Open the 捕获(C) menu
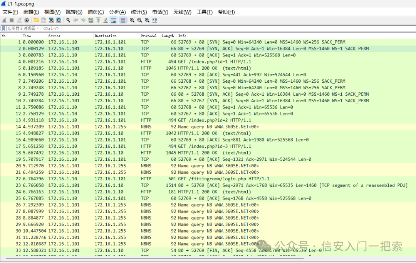Image resolution: width=416 pixels, height=263 pixels. pos(96,12)
